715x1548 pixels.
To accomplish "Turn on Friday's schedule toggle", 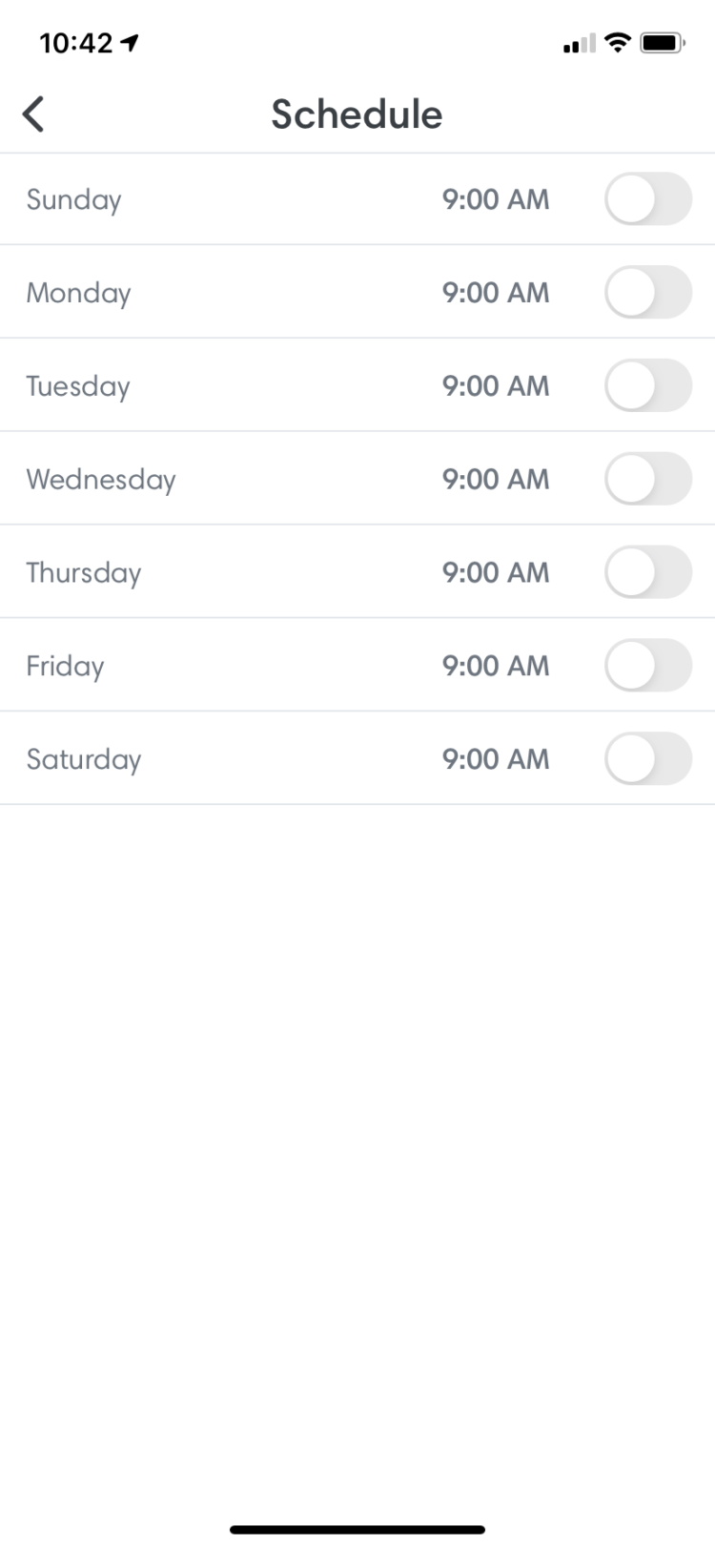I will pyautogui.click(x=647, y=666).
